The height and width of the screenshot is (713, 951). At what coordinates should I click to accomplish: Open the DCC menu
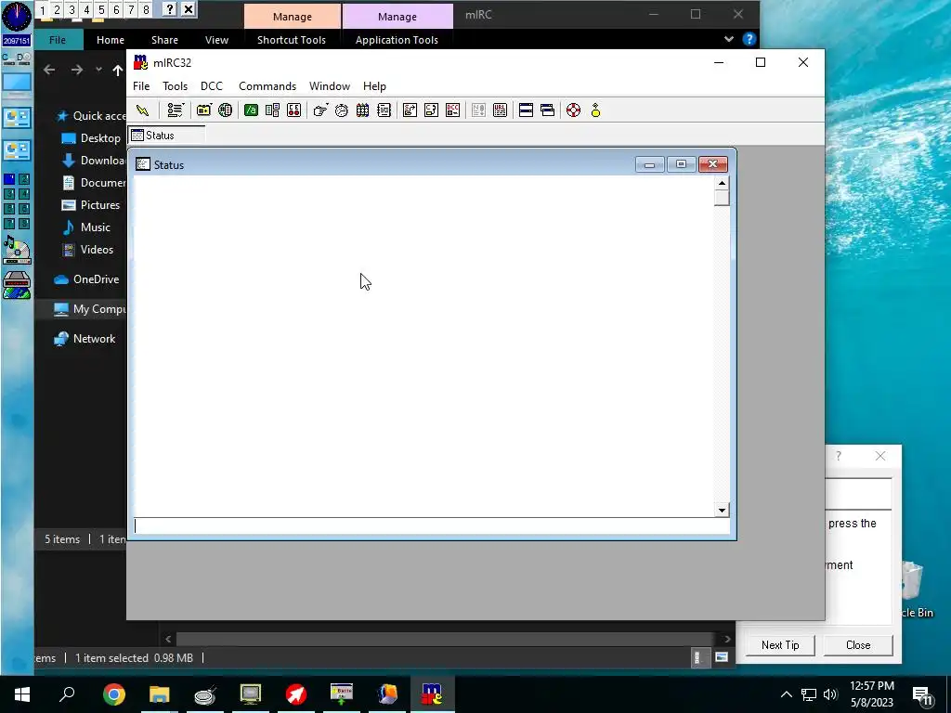212,86
